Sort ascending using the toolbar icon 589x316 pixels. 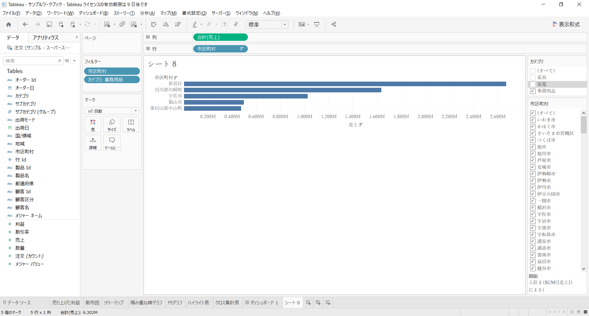tap(166, 25)
